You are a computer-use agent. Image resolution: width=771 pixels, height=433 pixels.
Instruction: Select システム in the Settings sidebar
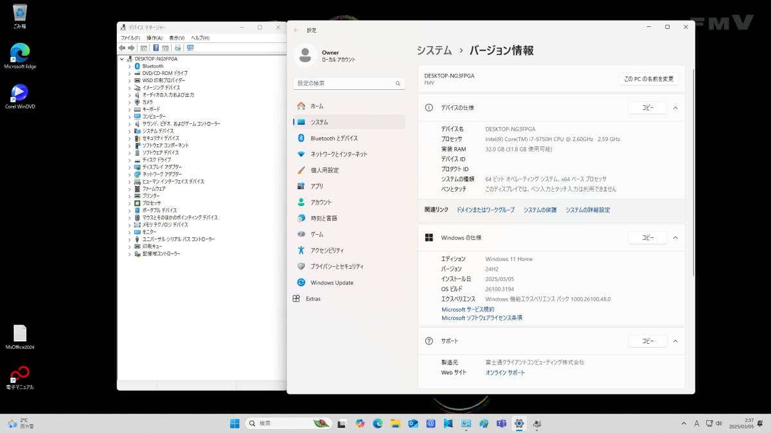click(x=350, y=122)
